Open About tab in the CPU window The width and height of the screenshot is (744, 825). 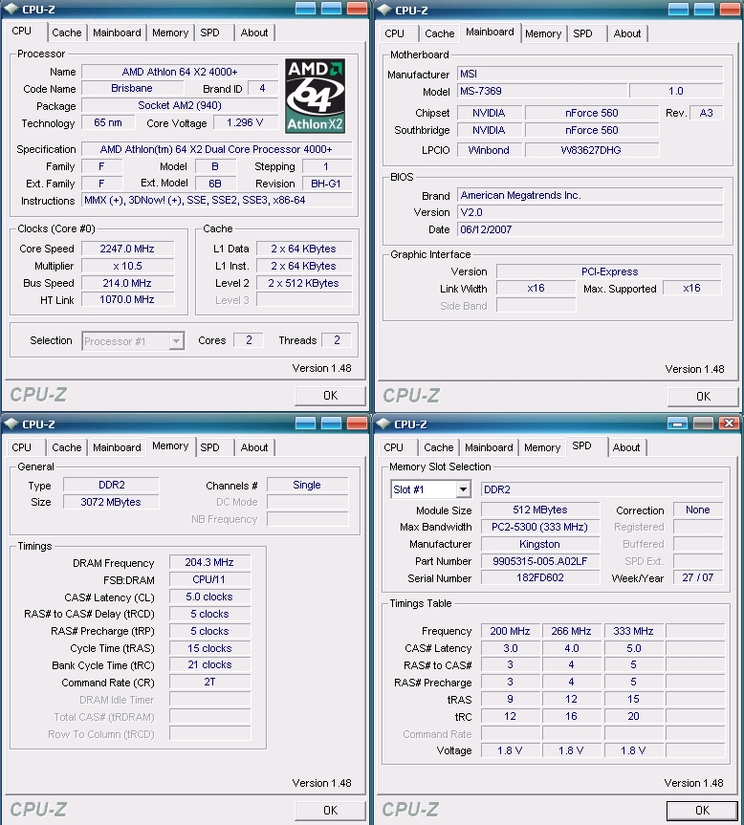[254, 33]
